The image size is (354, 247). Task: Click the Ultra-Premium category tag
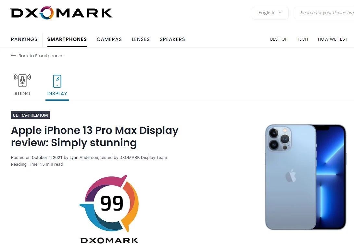point(31,115)
